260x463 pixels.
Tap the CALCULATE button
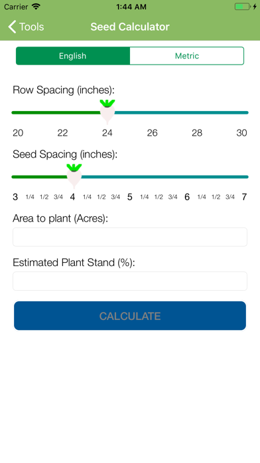point(130,316)
